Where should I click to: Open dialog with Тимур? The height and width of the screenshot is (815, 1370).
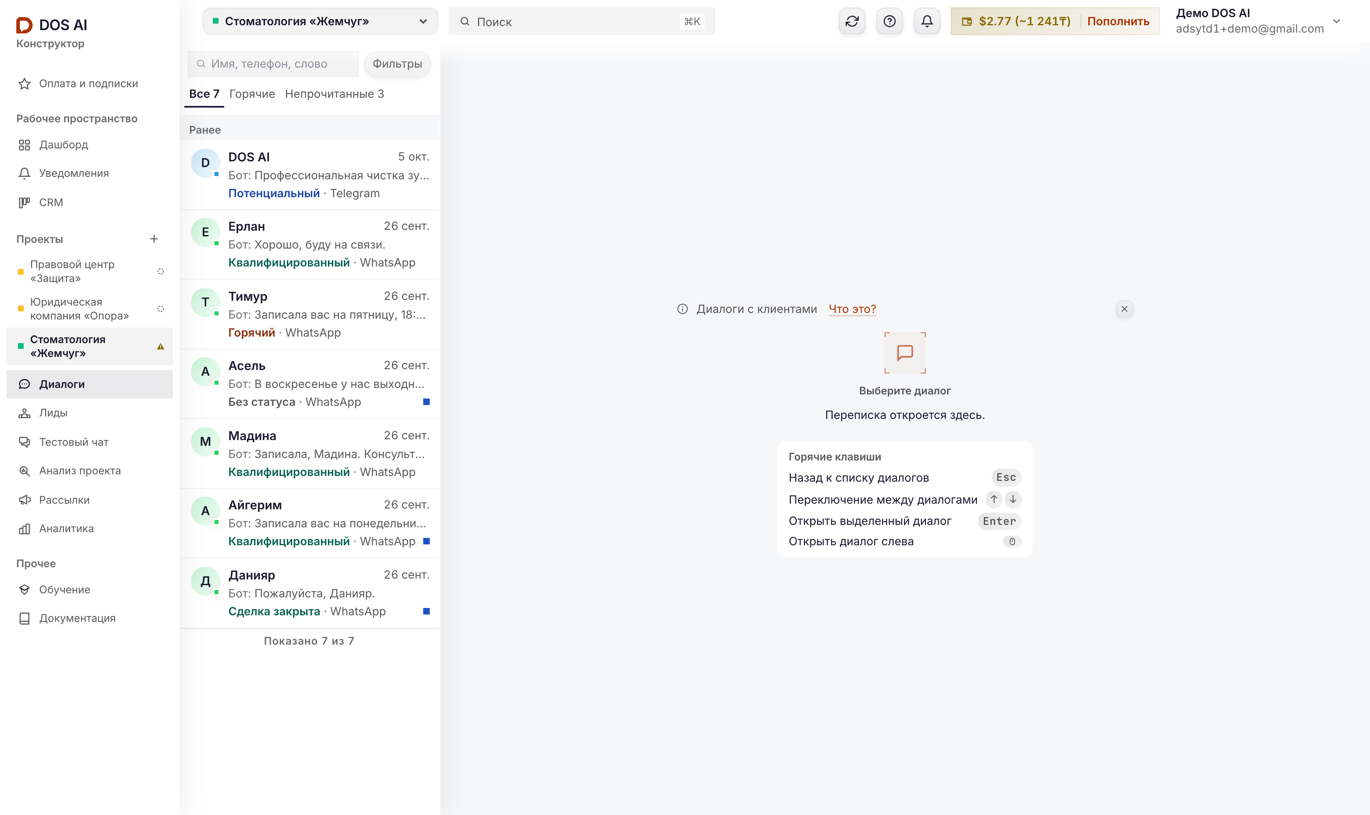309,314
